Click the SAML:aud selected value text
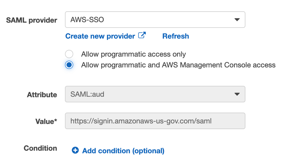Image resolution: width=282 pixels, height=162 pixels. 87,94
